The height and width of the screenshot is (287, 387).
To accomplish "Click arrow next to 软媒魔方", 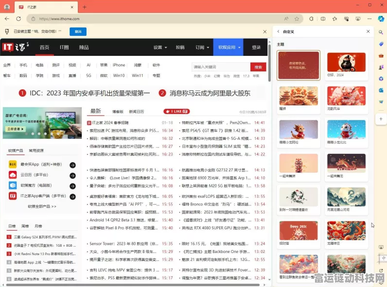I will (x=72, y=186).
